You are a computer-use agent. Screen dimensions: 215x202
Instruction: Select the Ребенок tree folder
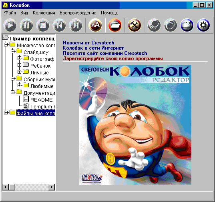click(x=40, y=66)
